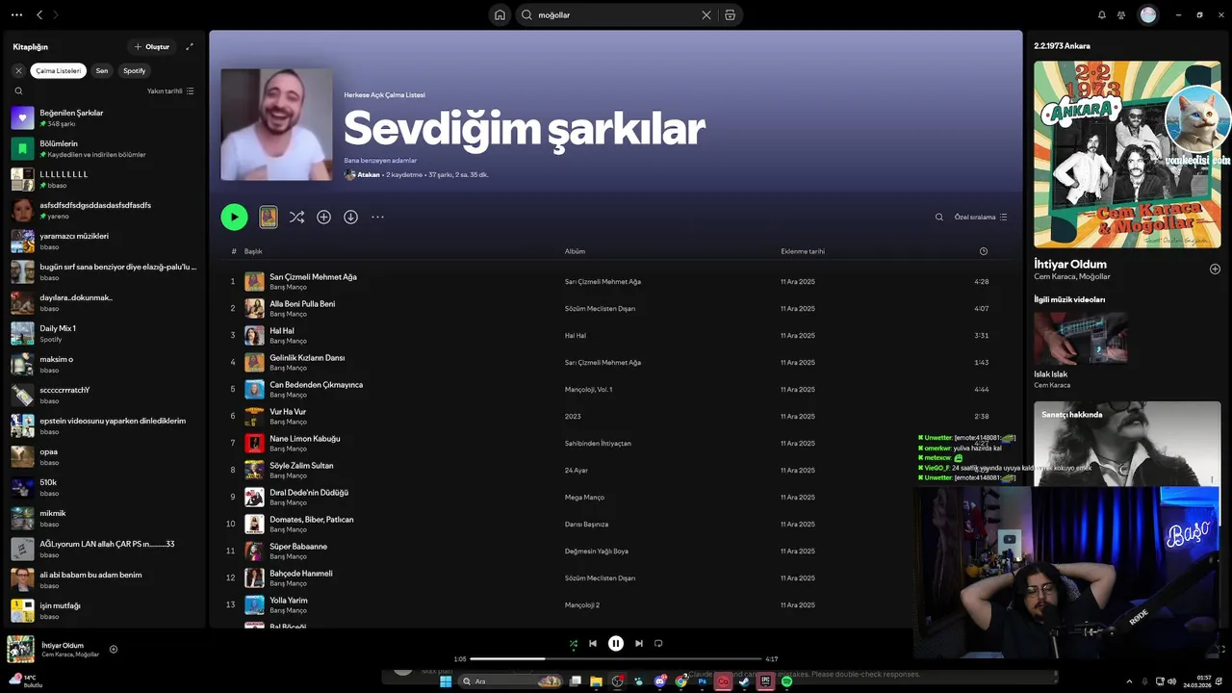The image size is (1232, 693).
Task: Open the Friend Activity icon
Action: point(1121,14)
